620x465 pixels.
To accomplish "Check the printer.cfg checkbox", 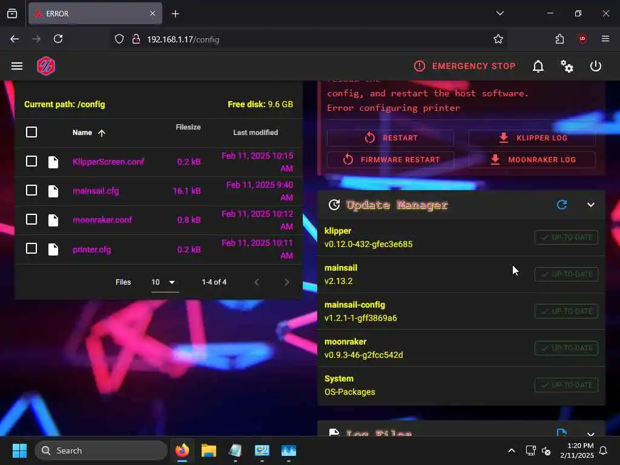I will pyautogui.click(x=31, y=249).
